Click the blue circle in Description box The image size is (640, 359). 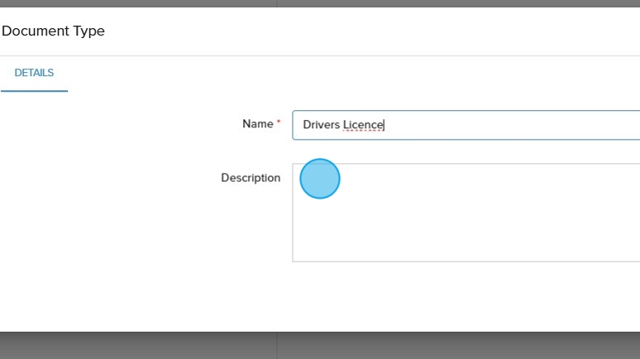pos(320,179)
